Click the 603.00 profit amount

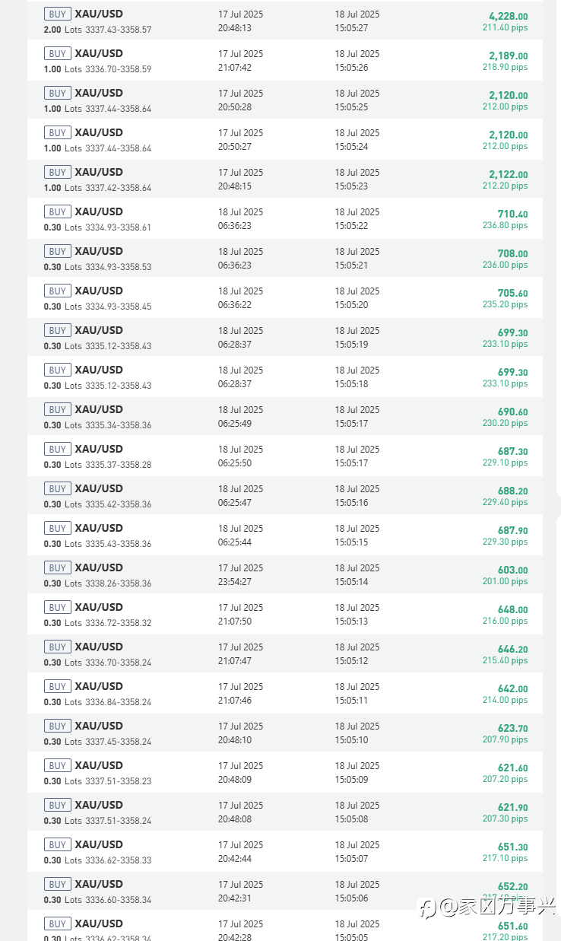(x=512, y=570)
